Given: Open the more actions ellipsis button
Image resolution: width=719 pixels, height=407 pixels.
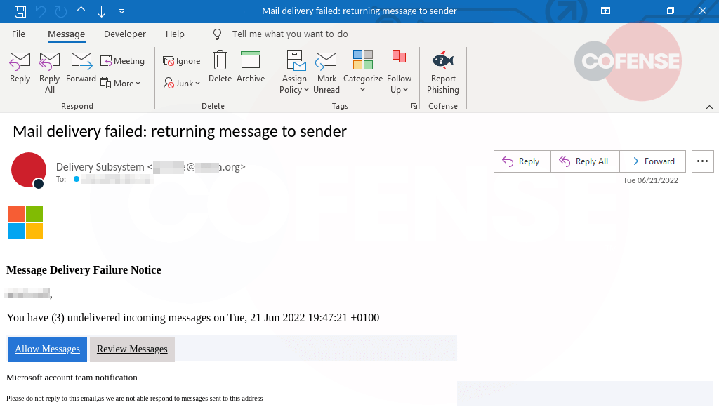Looking at the screenshot, I should coord(702,161).
